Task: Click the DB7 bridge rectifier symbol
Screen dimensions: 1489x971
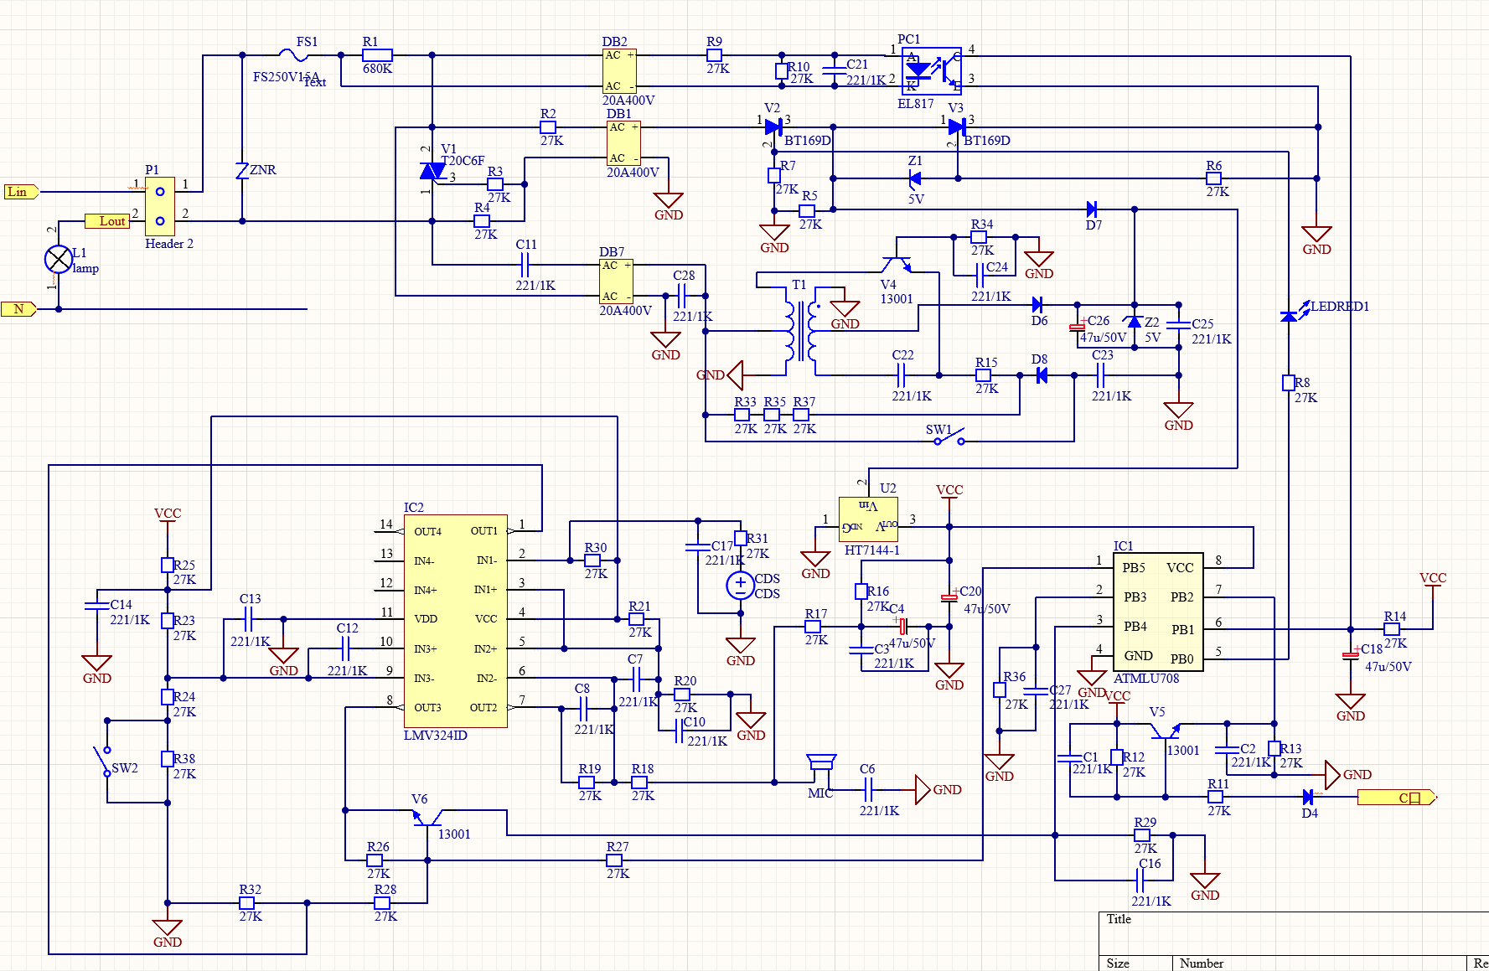Action: [616, 281]
